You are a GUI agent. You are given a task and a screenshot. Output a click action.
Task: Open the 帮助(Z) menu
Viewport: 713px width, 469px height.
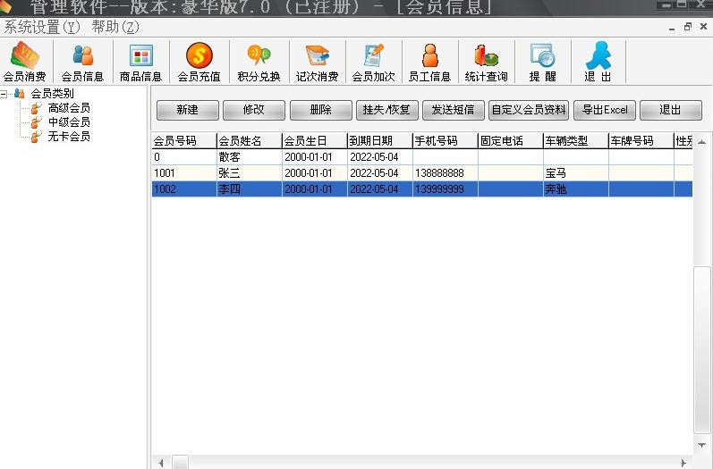[115, 27]
